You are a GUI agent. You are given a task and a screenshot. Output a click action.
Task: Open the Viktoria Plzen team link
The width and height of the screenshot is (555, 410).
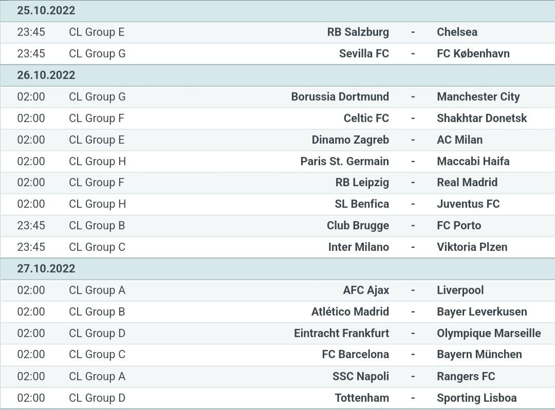472,247
